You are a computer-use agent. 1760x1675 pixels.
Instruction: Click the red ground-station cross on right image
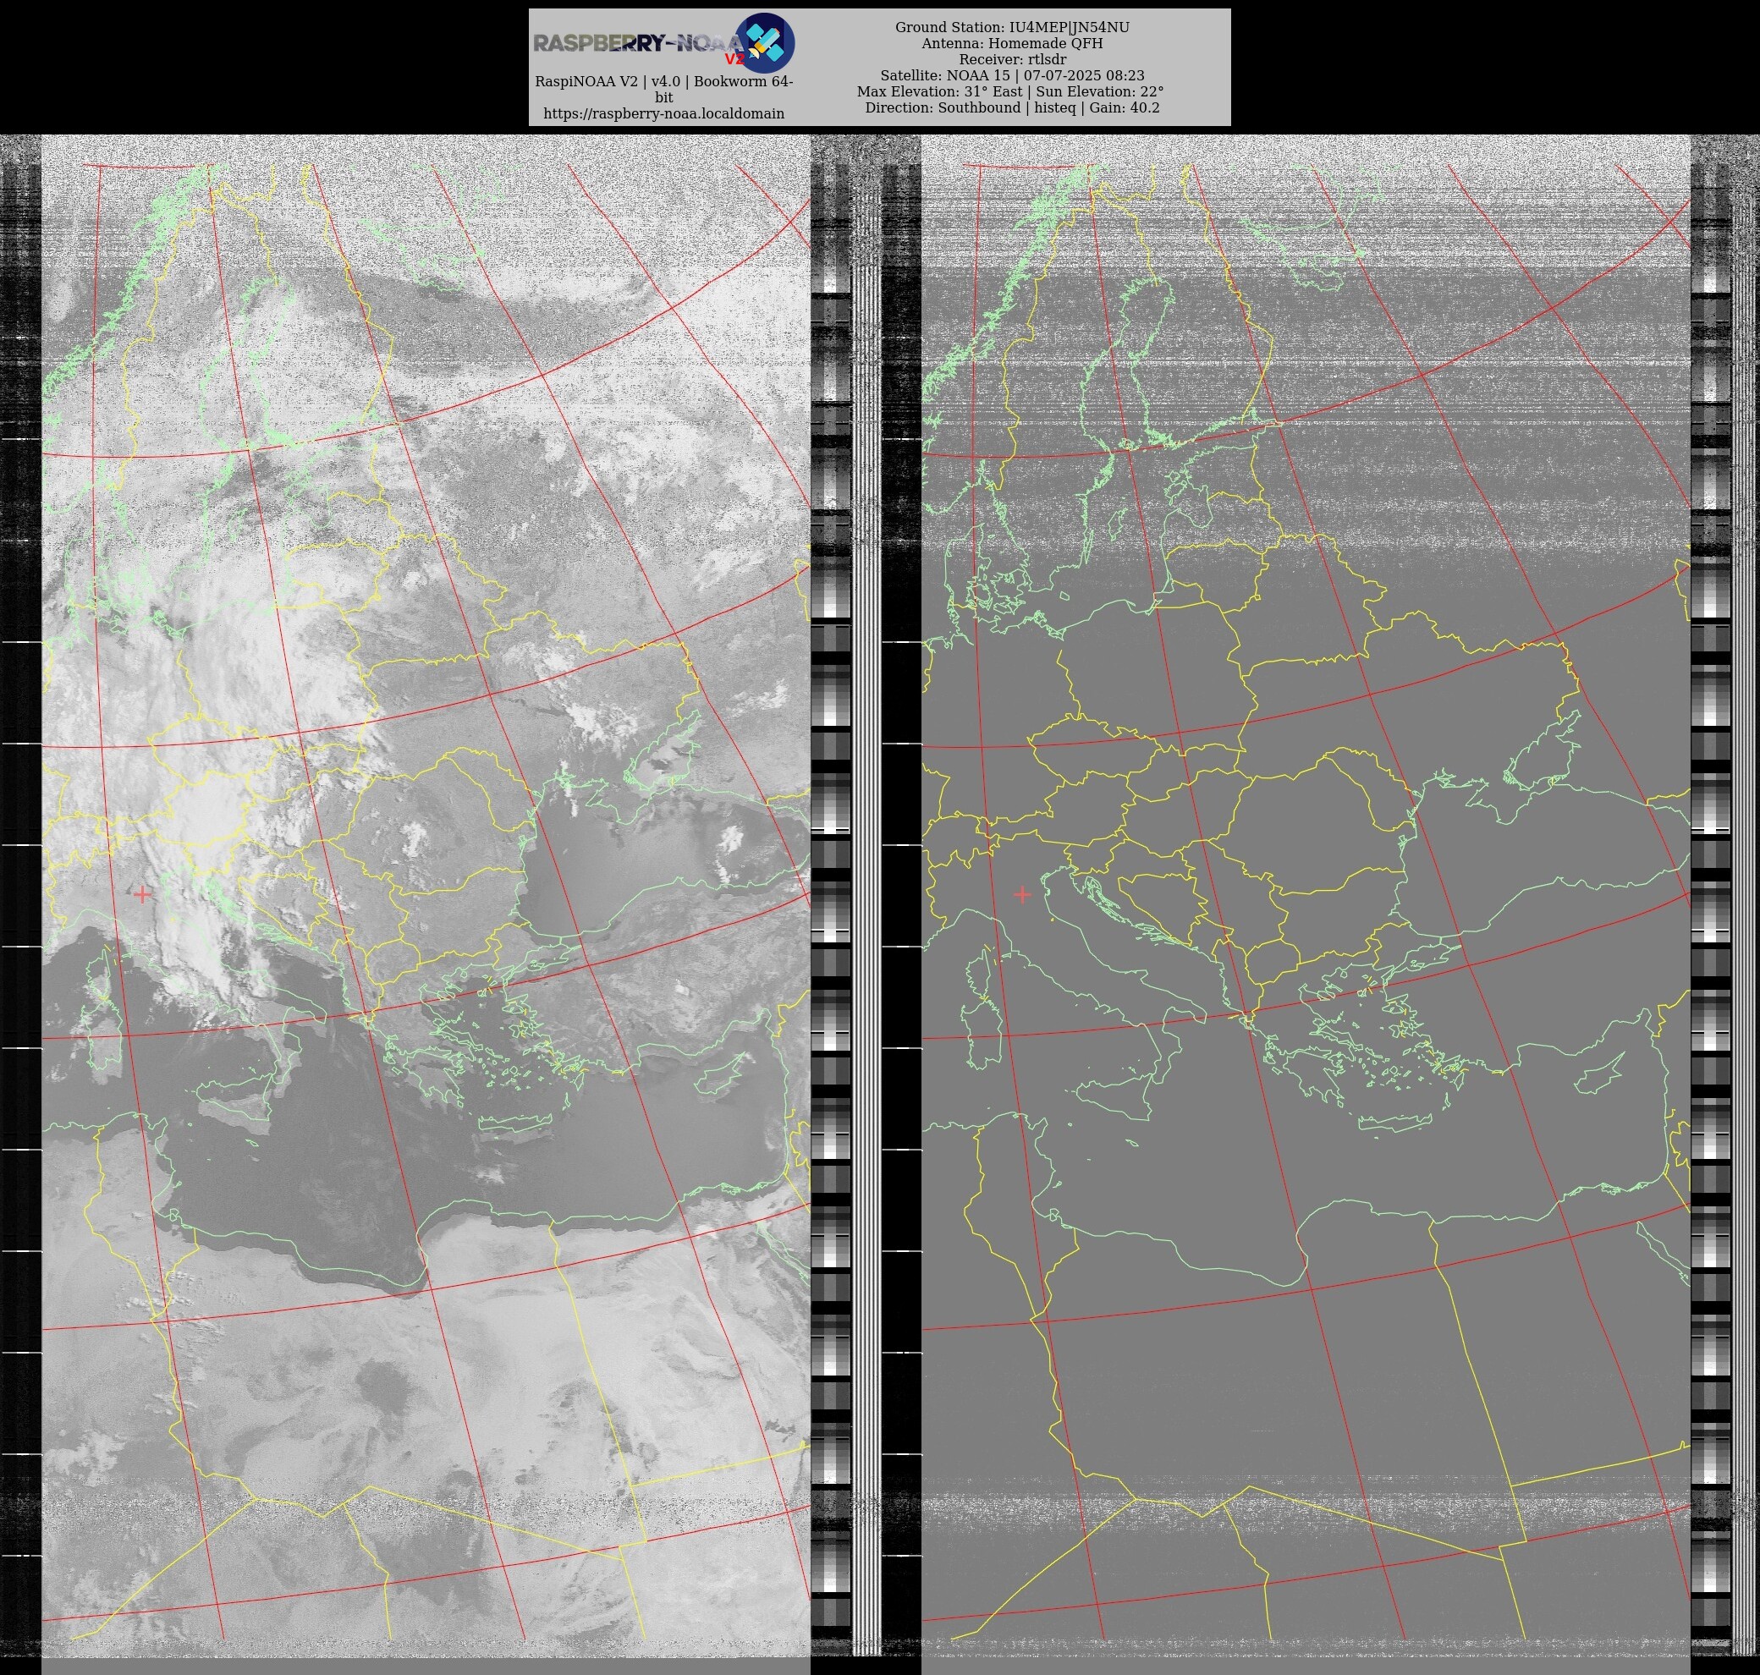(1022, 893)
